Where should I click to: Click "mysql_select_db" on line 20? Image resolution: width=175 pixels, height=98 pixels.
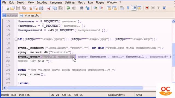(x=33, y=52)
